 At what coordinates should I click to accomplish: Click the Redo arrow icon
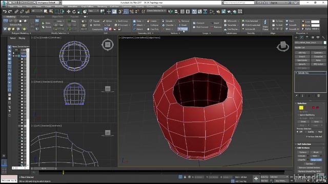[10, 12]
